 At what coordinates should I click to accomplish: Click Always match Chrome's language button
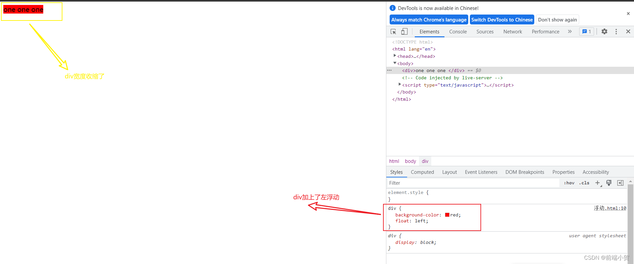(x=429, y=20)
